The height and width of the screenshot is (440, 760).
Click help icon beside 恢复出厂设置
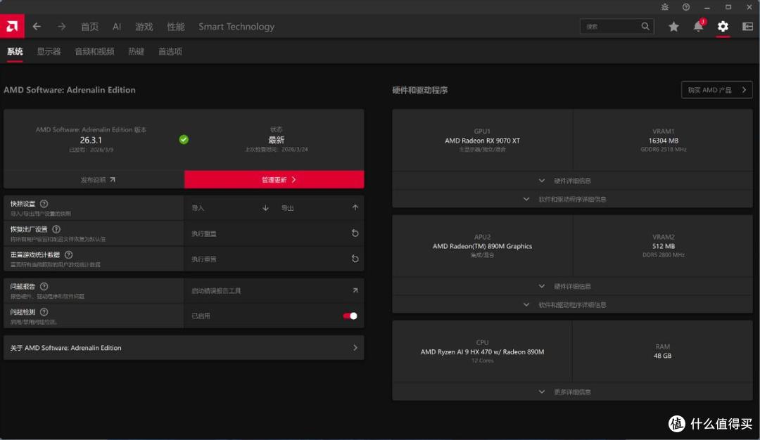[56, 229]
